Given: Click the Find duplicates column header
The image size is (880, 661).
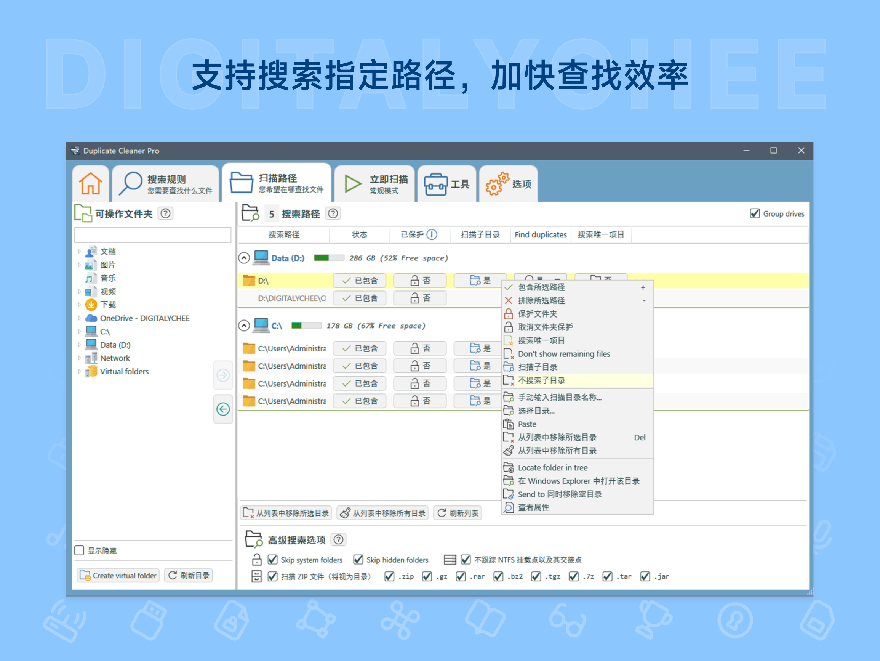Looking at the screenshot, I should coord(540,234).
